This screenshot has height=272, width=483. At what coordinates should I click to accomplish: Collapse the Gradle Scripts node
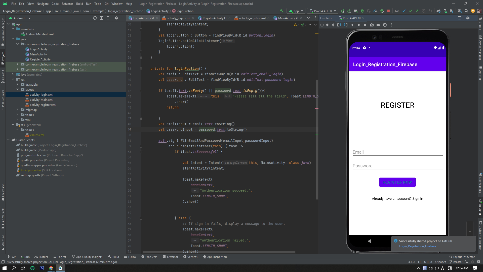click(x=9, y=140)
